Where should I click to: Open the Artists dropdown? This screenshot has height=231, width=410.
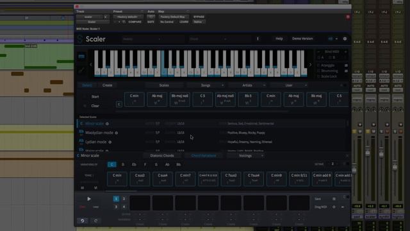(x=248, y=85)
